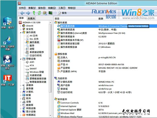This screenshot has height=118, width=157.
Task: Click the 光盘驱动器 tree icon
Action: (27, 75)
